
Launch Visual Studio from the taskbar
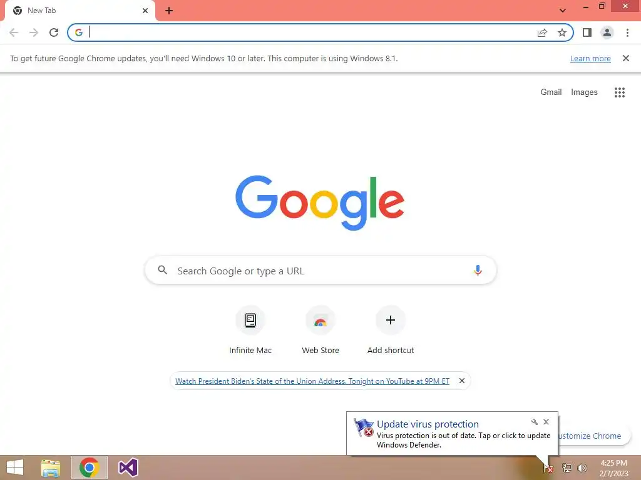pyautogui.click(x=128, y=467)
